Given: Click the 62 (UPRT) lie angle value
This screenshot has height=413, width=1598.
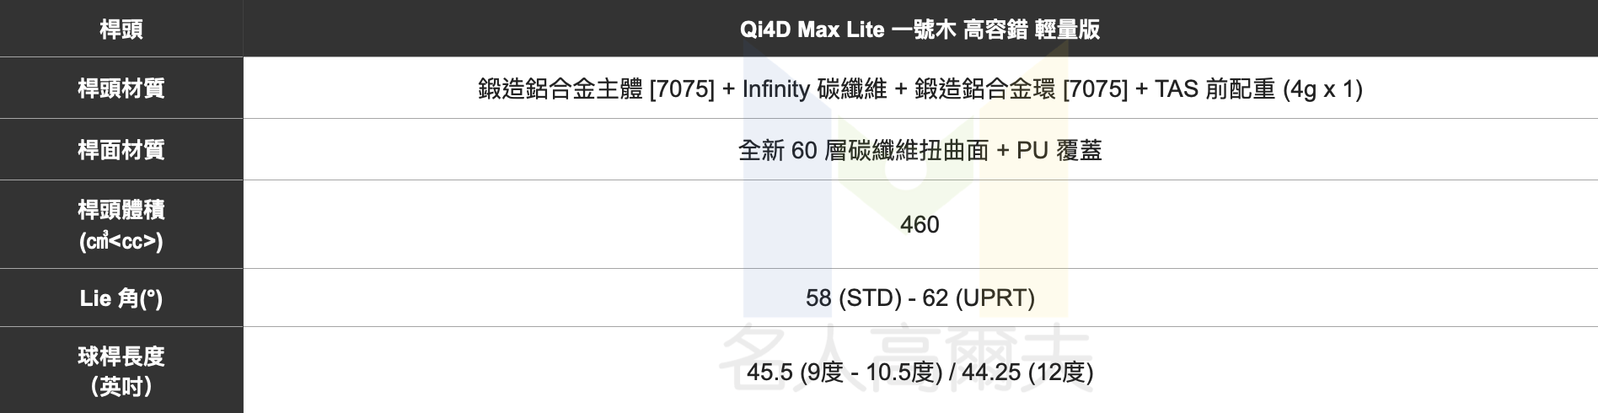Looking at the screenshot, I should tap(979, 298).
